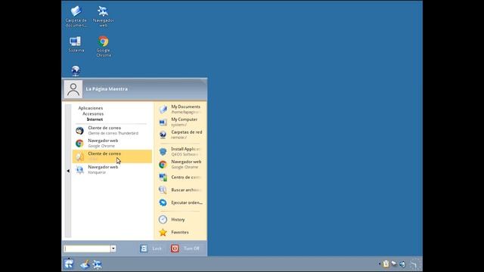Click start menu button on taskbar
Screen dimensions: 484x272
[69, 264]
